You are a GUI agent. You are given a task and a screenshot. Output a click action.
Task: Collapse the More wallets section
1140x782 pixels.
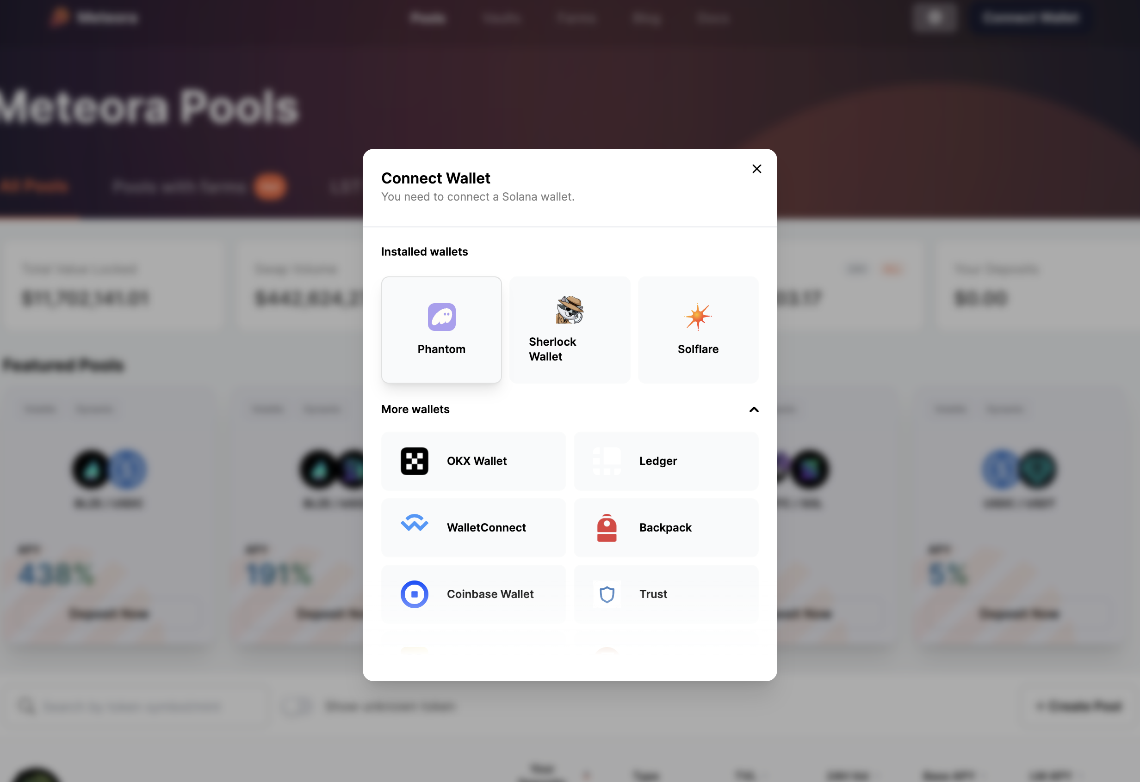(753, 408)
